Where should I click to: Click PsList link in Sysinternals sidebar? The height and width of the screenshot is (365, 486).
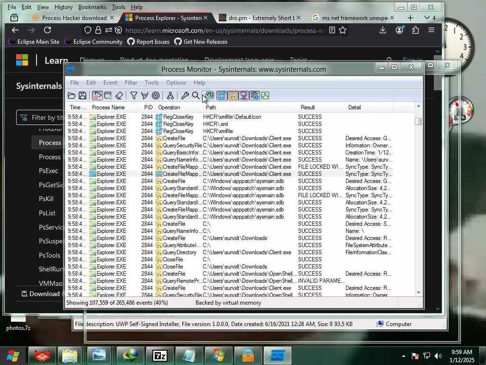click(47, 213)
